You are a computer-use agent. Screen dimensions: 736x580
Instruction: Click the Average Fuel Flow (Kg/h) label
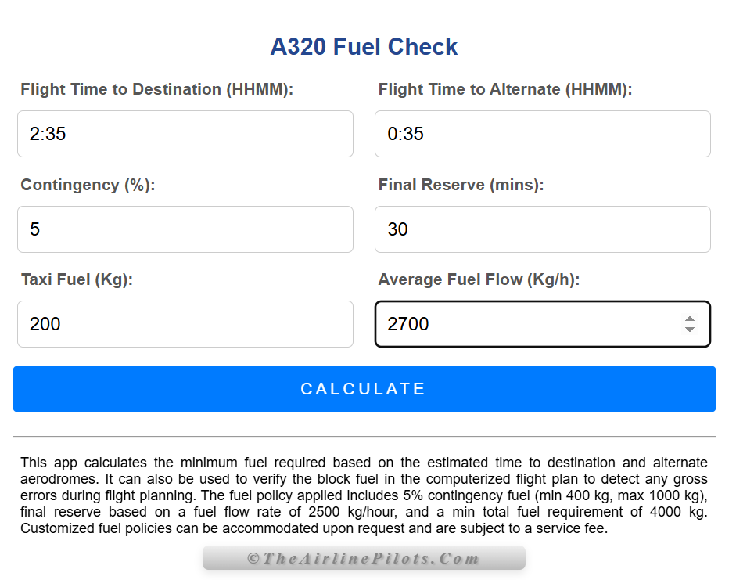[x=479, y=279]
